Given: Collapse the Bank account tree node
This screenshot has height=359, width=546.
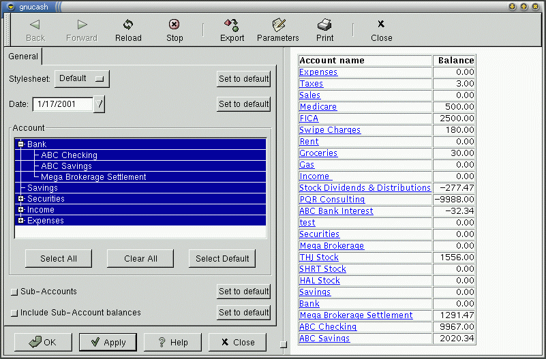Looking at the screenshot, I should pyautogui.click(x=21, y=144).
